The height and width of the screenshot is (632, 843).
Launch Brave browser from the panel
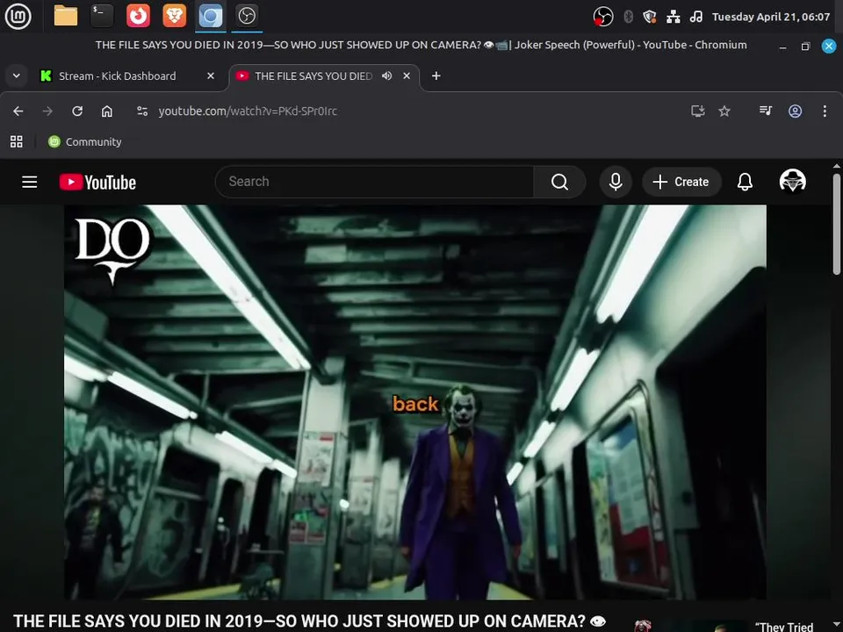click(x=174, y=16)
